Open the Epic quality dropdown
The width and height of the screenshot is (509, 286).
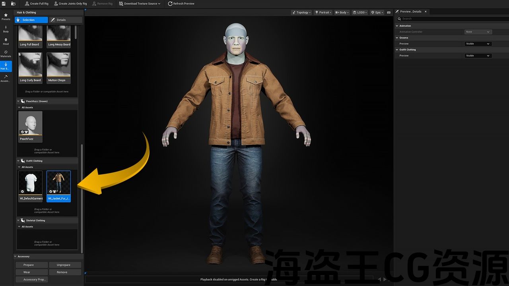pyautogui.click(x=377, y=12)
